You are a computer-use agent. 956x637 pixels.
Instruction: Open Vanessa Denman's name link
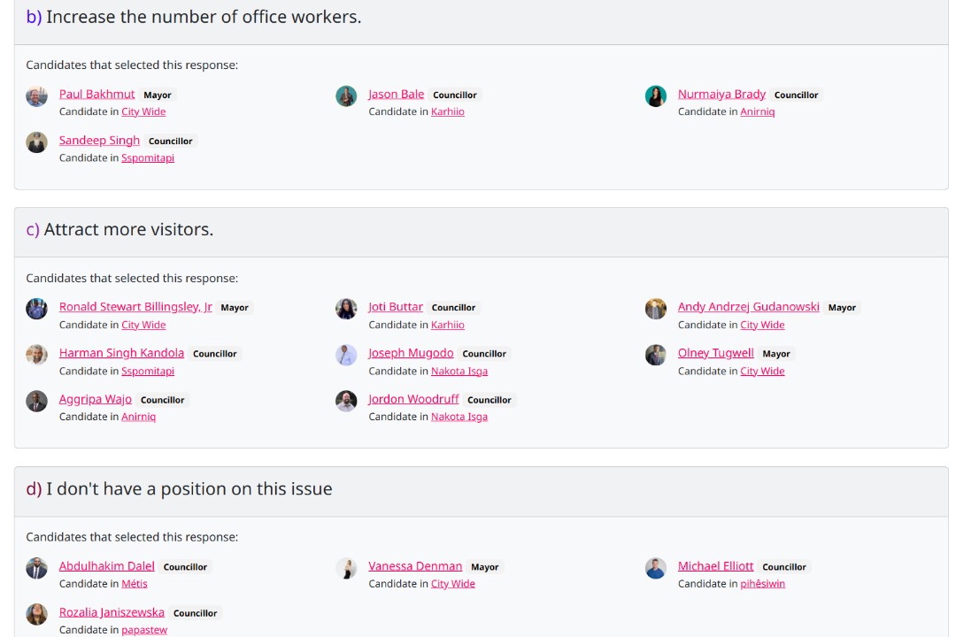click(x=415, y=566)
